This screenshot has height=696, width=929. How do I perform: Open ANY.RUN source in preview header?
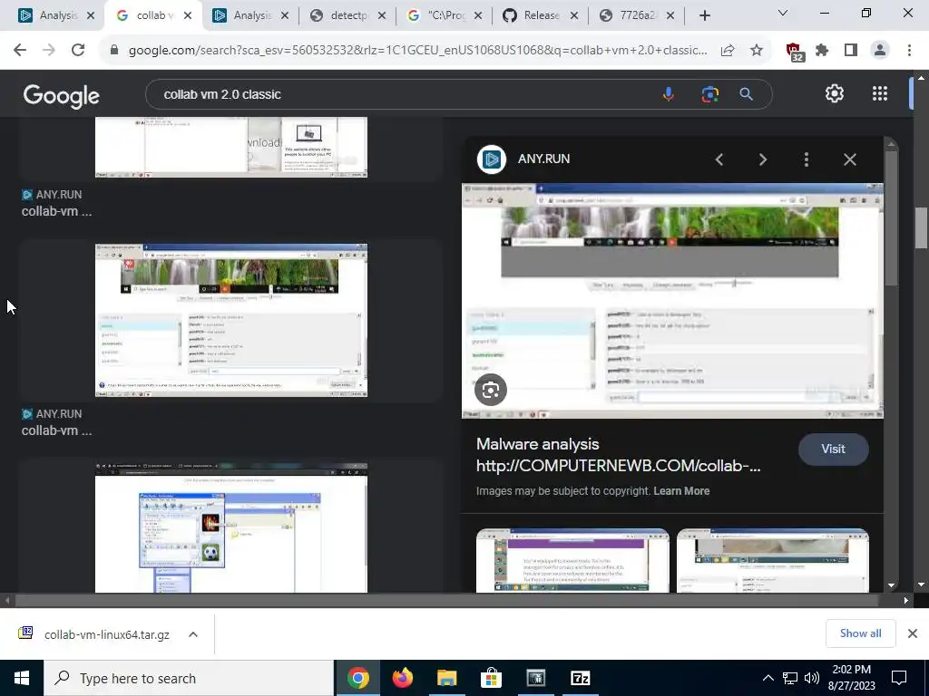tap(523, 159)
